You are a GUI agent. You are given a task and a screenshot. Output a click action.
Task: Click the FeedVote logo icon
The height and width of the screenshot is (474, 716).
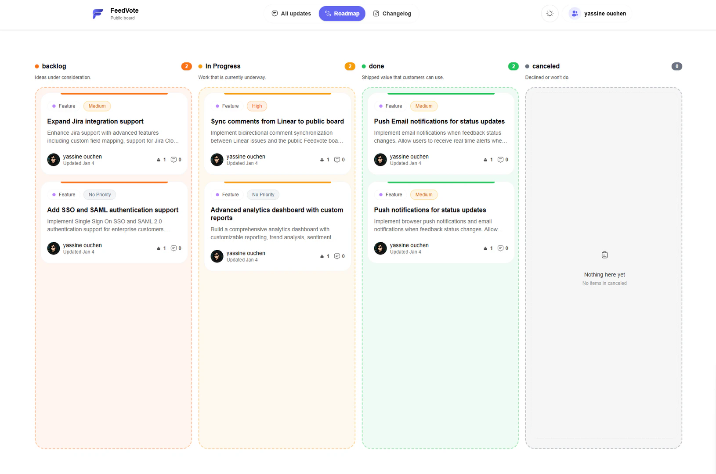pos(98,14)
